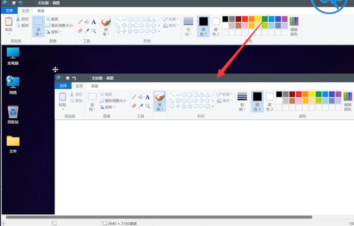Screen dimensions: 354x226
Task: Click 颜色 1 in pasted Paint screenshot
Action: [x=257, y=102]
